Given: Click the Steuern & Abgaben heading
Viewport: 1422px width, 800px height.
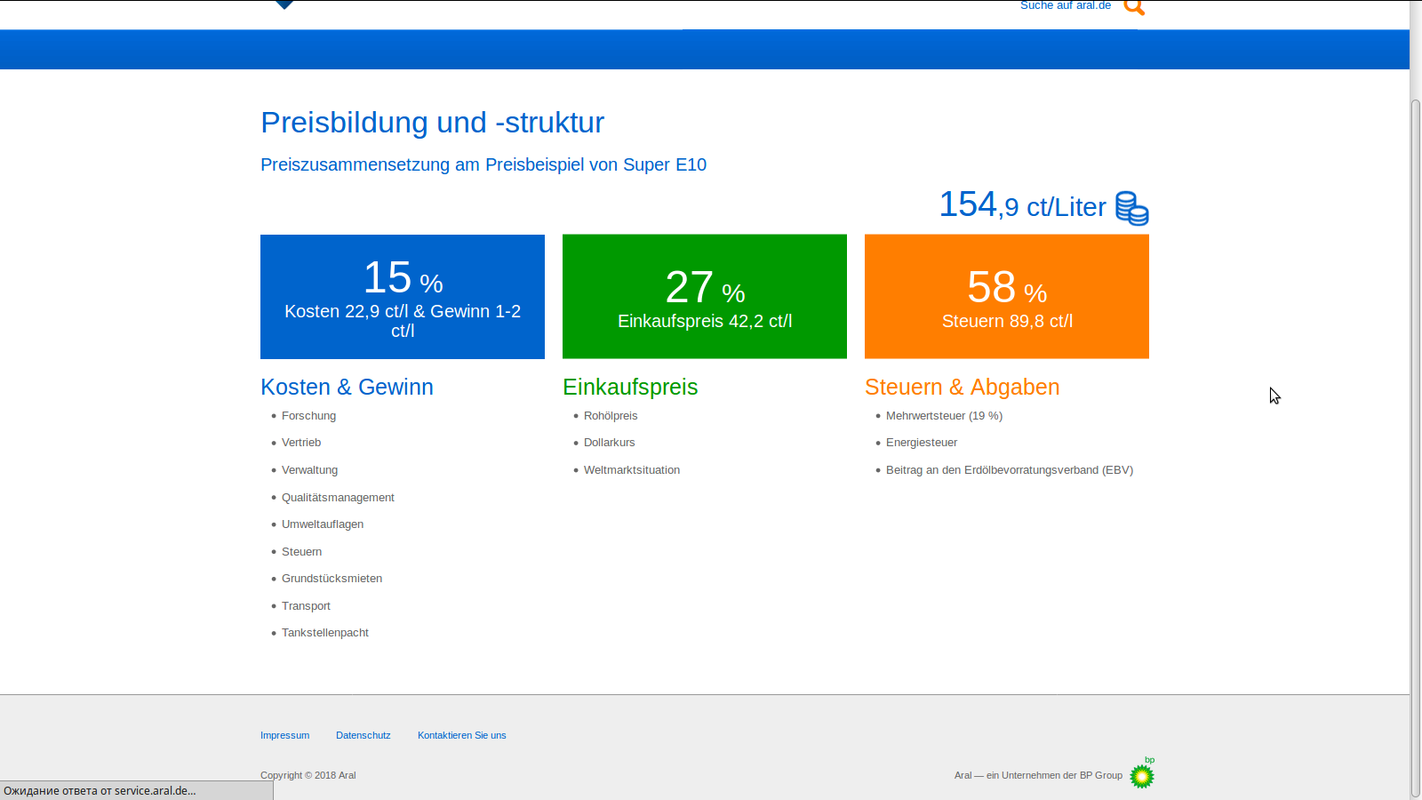Looking at the screenshot, I should [962, 388].
